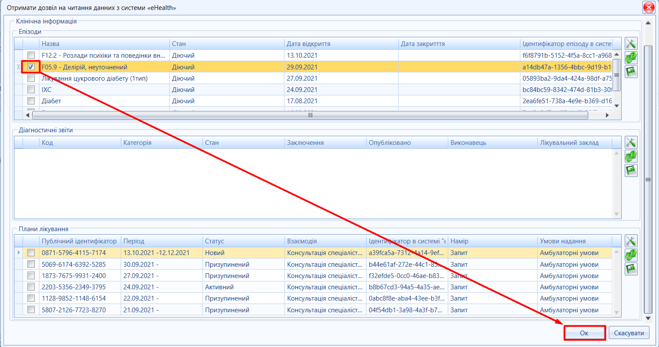The image size is (659, 347).
Task: Click plan system ID starting with 04f54db1-3a98
Action: pos(407,310)
